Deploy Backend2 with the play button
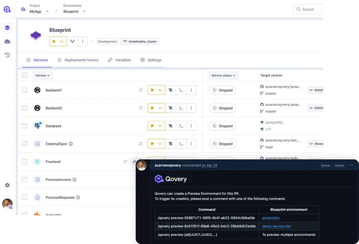The height and width of the screenshot is (244, 359). click(x=152, y=108)
